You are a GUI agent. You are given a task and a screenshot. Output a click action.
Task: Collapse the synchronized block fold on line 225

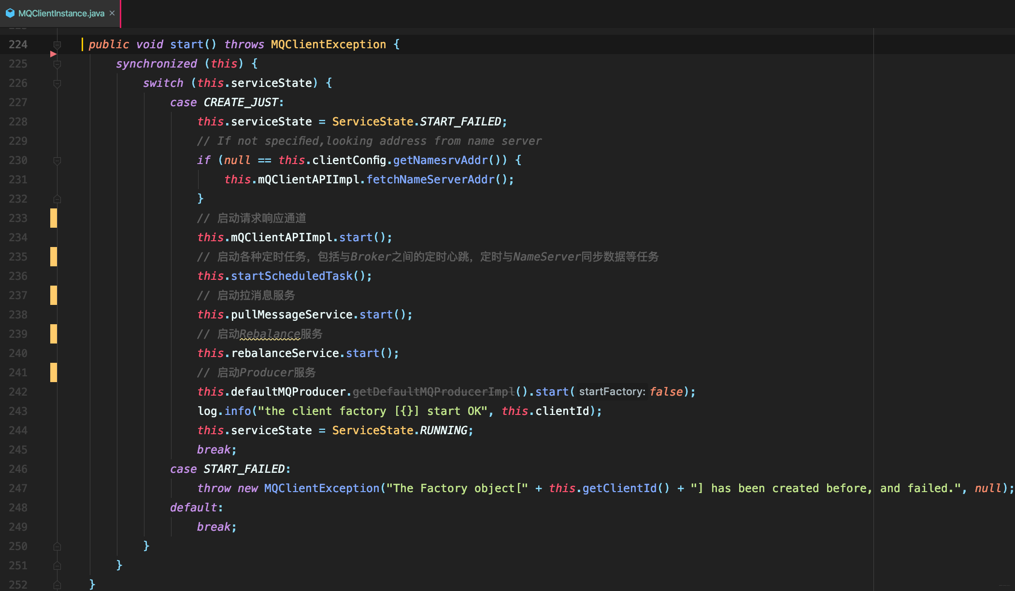[57, 64]
